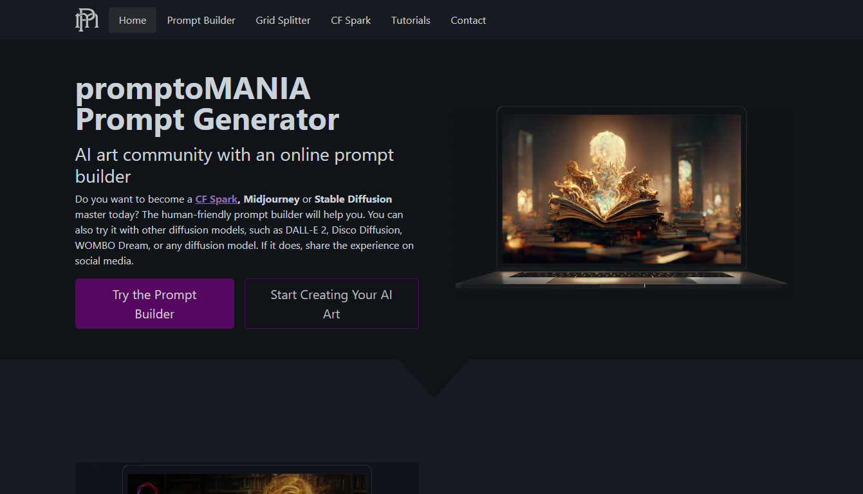Click the partially visible lower preview image
Viewport: 863px width, 494px height.
(247, 479)
